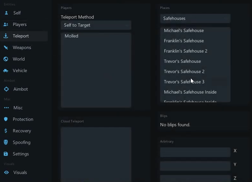Click the Z coordinate input field
252x182 pixels.
click(x=195, y=178)
